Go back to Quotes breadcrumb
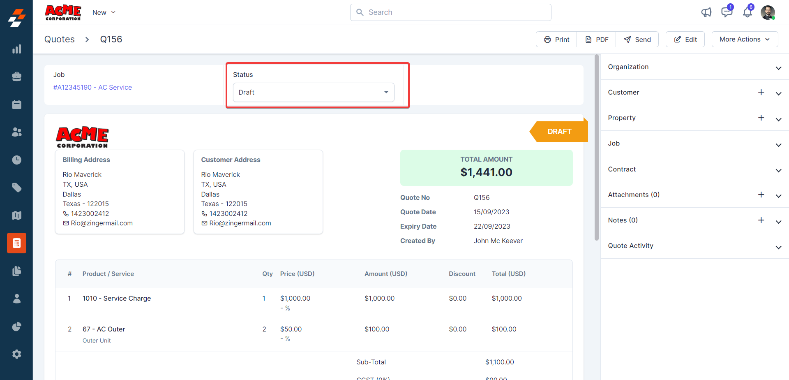789x380 pixels. 60,39
